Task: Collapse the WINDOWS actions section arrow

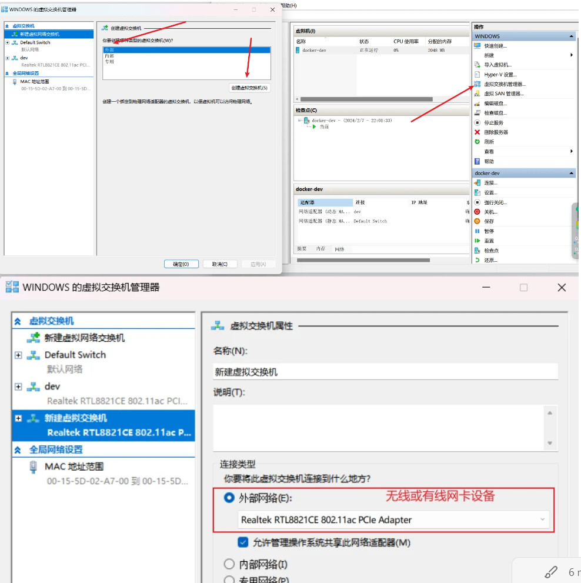Action: point(571,36)
